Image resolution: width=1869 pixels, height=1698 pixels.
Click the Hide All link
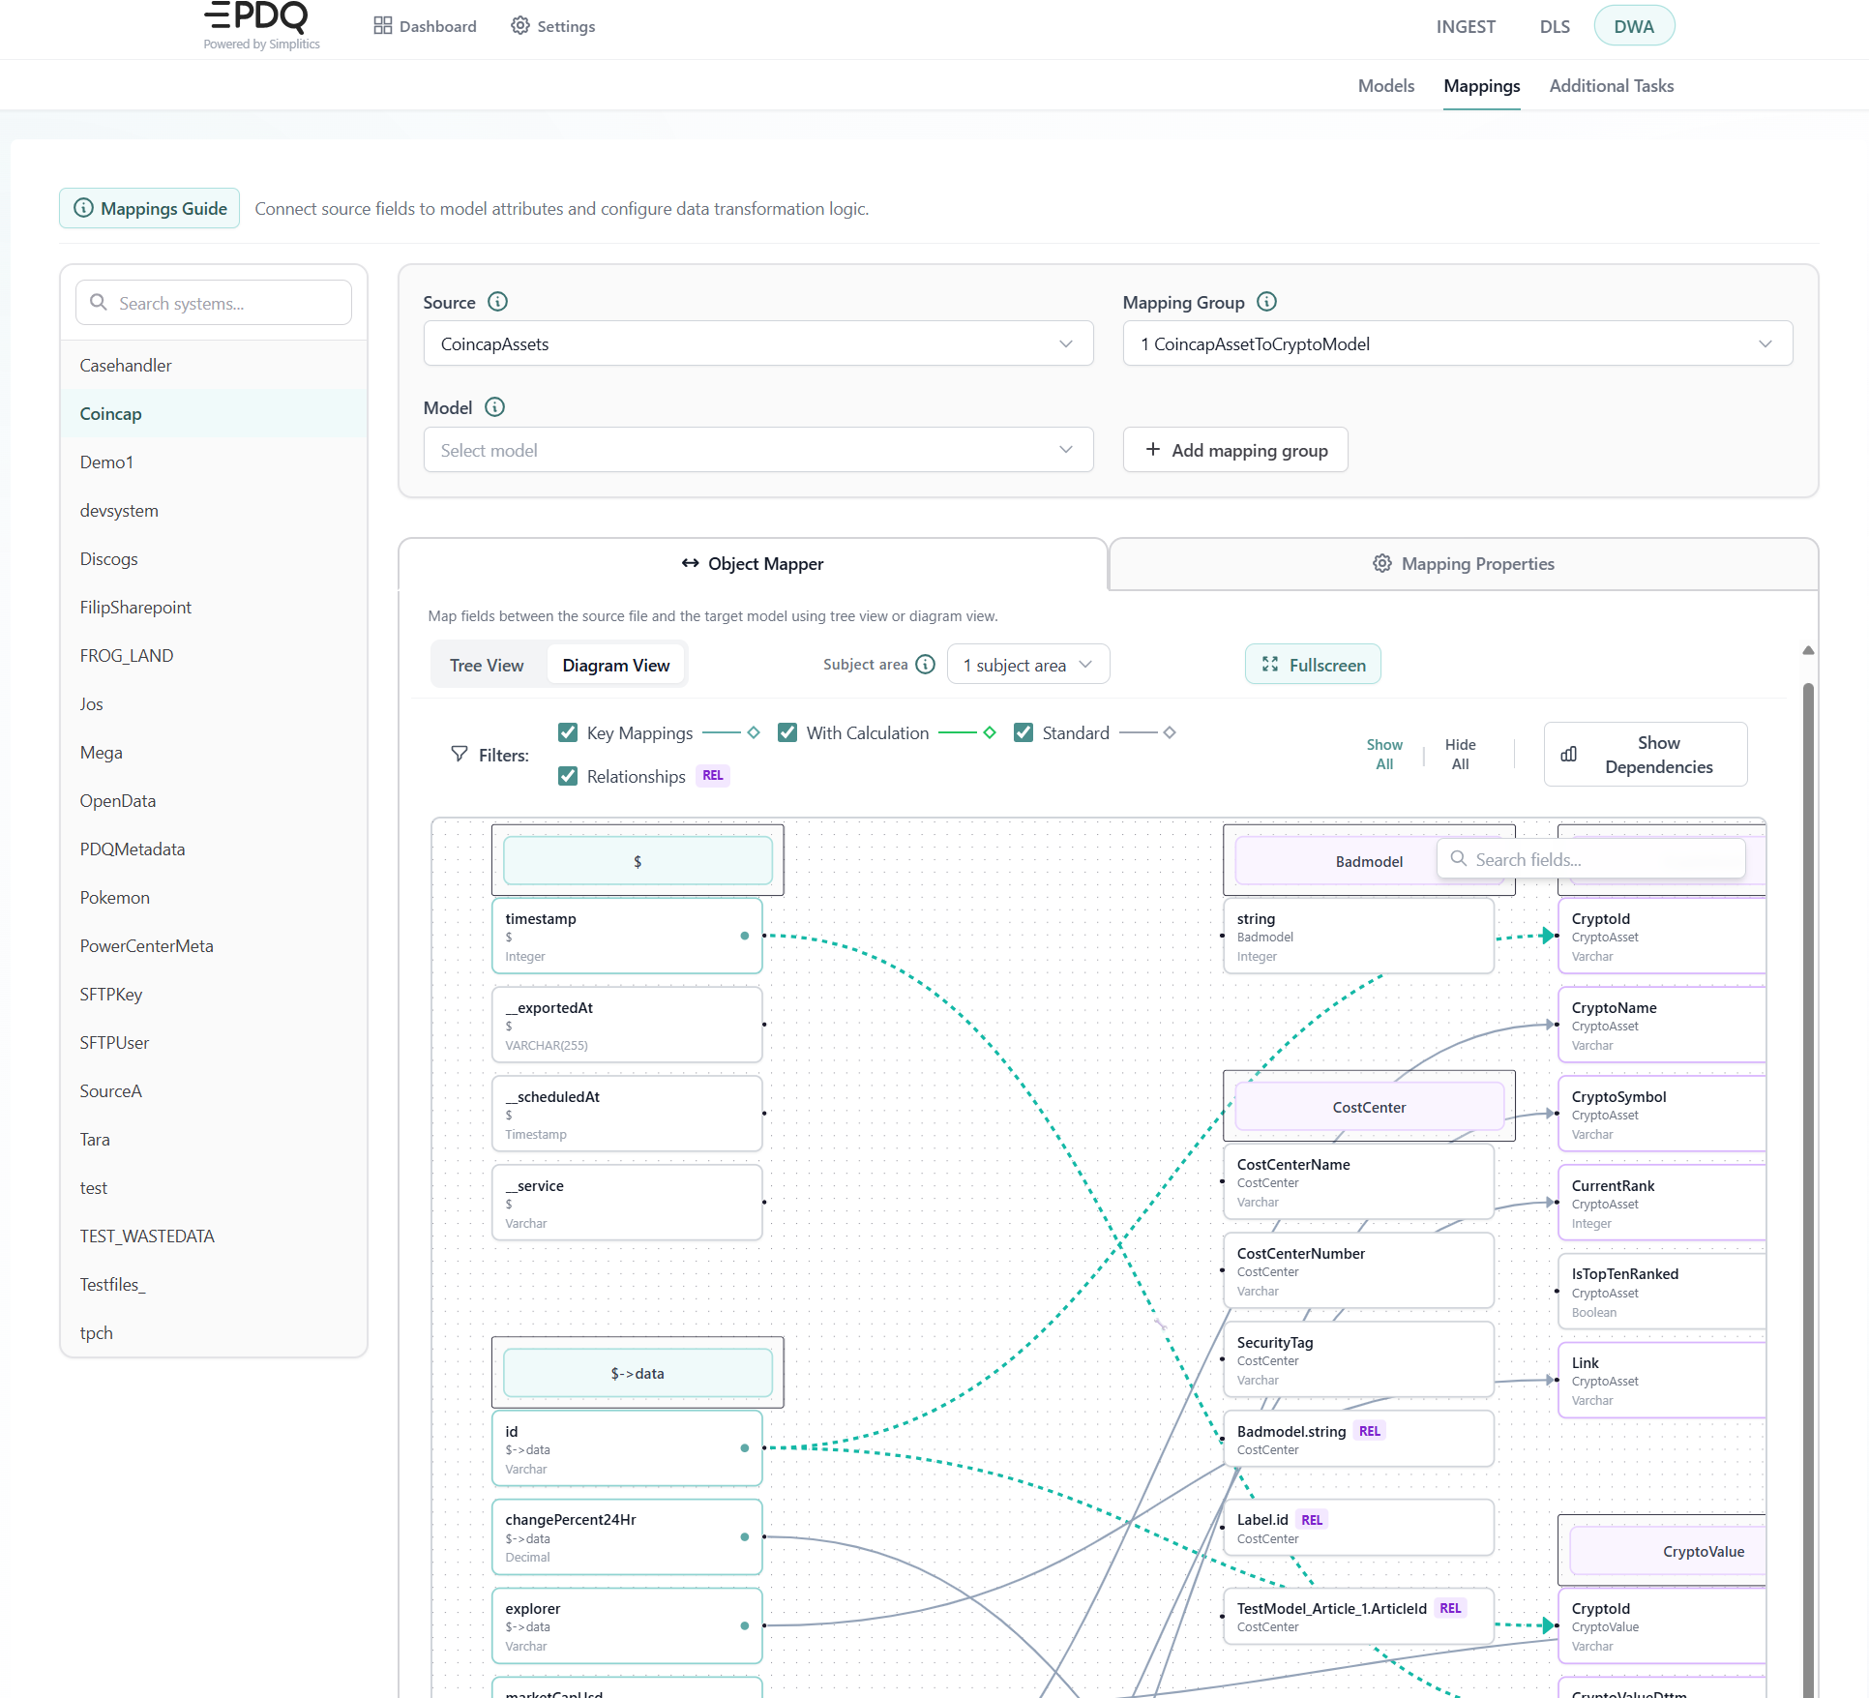[x=1460, y=754]
